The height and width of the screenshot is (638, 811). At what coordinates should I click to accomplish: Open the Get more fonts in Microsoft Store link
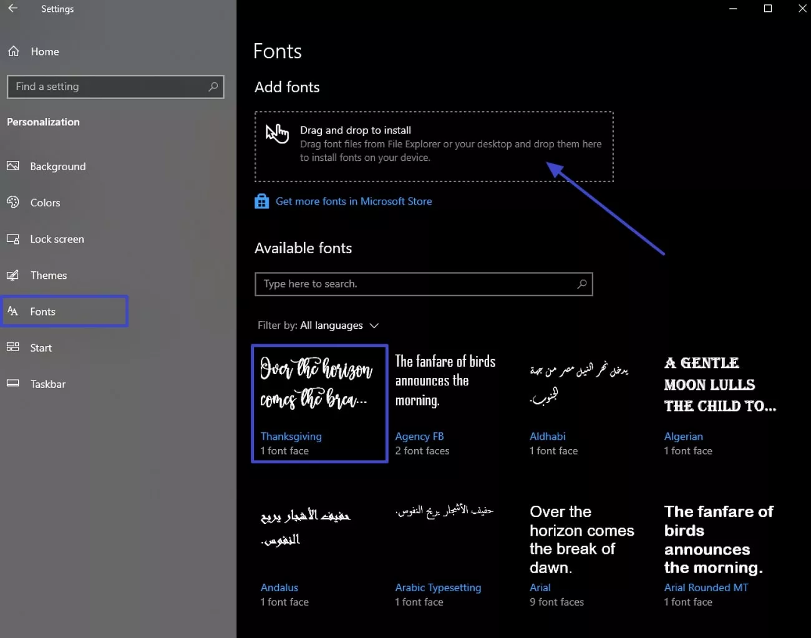(x=353, y=201)
